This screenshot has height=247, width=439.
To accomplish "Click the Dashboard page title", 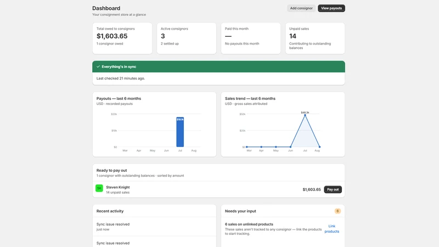I will point(106,8).
